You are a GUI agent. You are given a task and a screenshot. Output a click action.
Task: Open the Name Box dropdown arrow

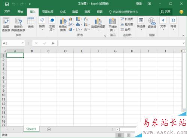click(23, 43)
